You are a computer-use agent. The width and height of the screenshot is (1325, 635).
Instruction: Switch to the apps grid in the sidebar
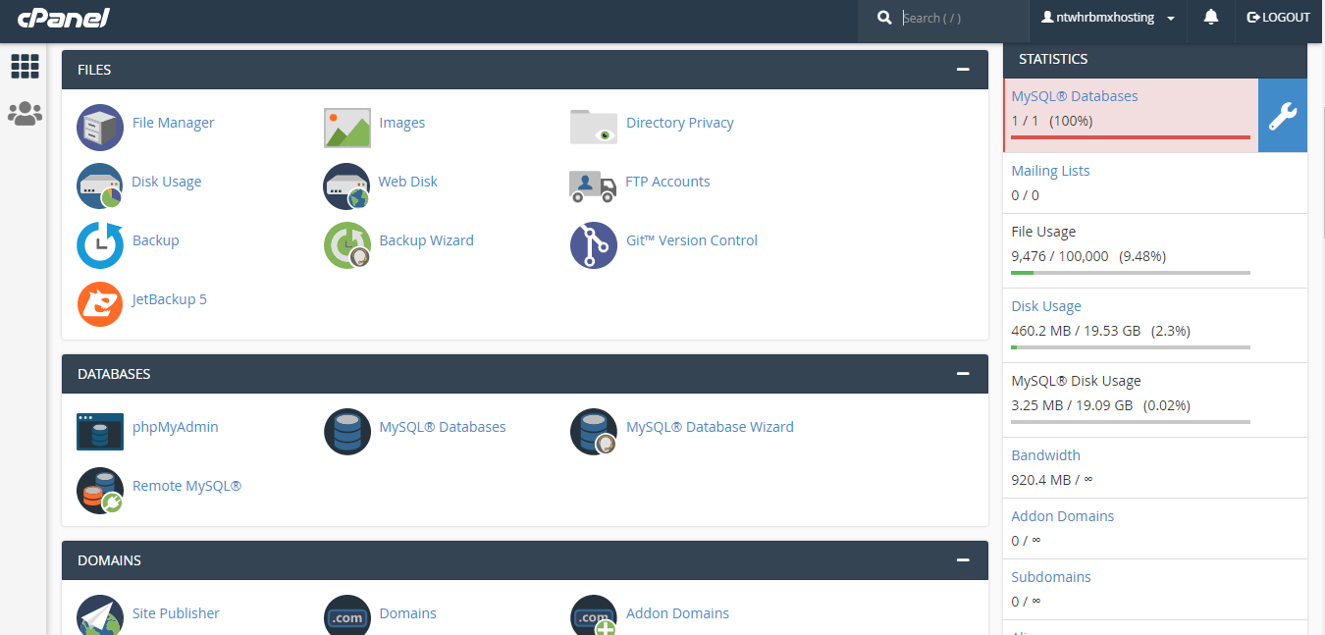coord(25,66)
